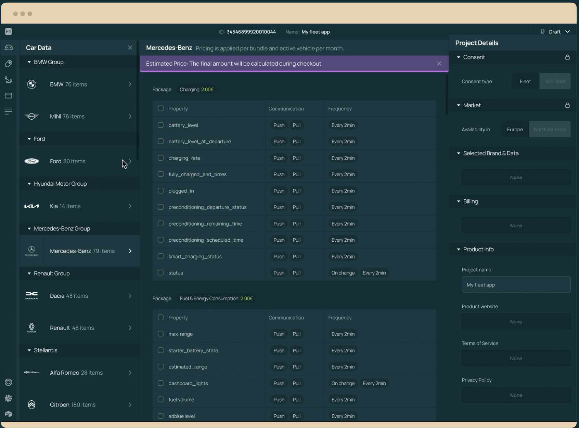The width and height of the screenshot is (579, 428).
Task: Click the app logo icon in sidebar
Action: tap(9, 31)
